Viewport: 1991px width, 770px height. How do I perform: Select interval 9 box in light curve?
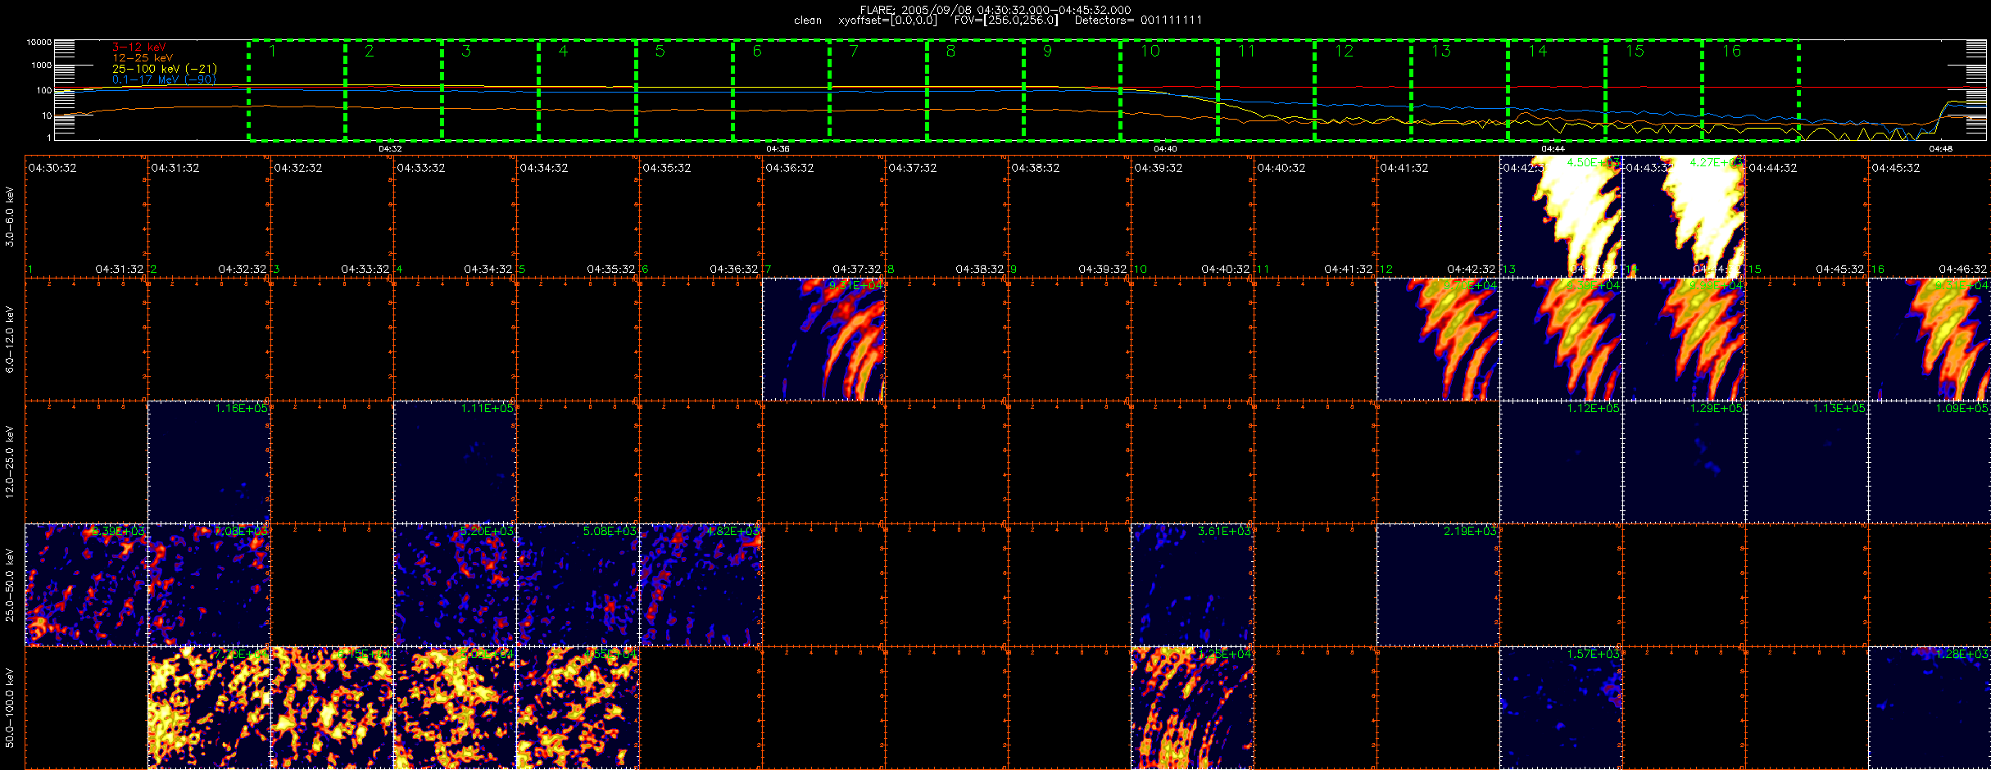tap(1072, 90)
